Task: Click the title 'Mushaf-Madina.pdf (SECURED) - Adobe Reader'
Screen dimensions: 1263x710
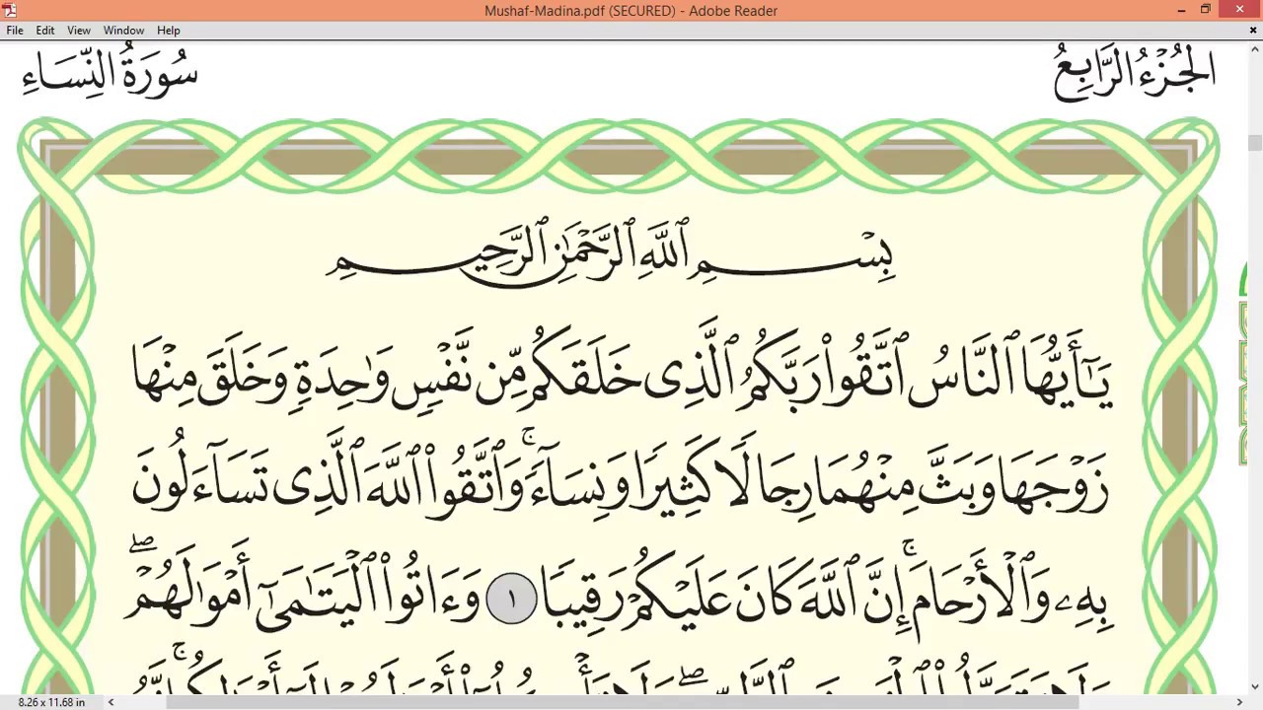Action: [x=631, y=11]
